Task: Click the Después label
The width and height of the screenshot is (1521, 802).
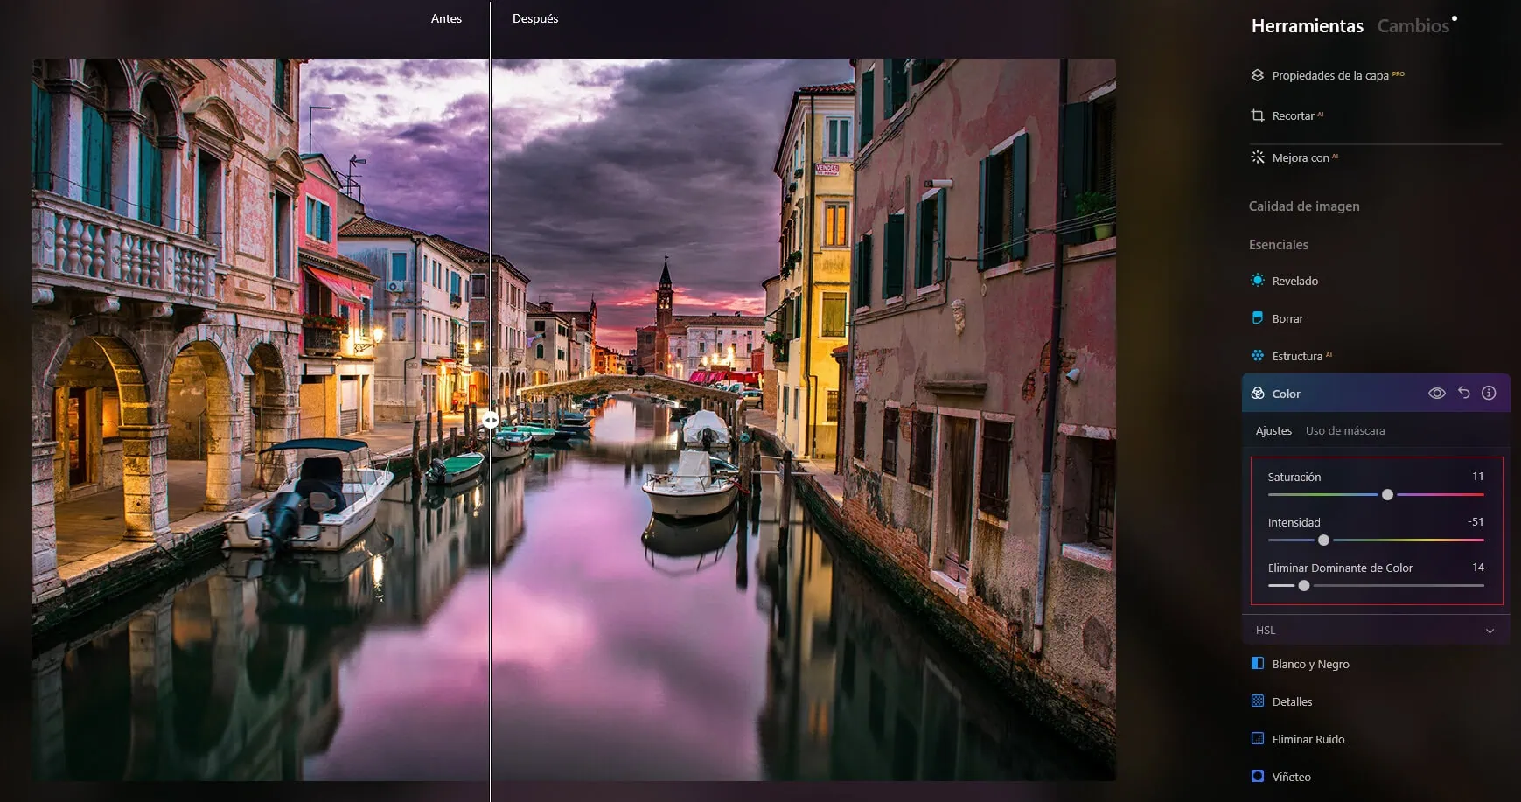Action: coord(535,18)
